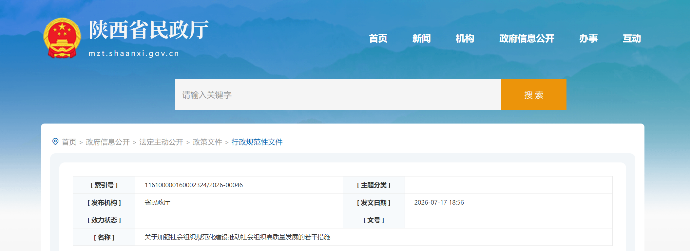This screenshot has width=690, height=251.
Task: Click the 效力状态 label cell
Action: click(x=104, y=220)
